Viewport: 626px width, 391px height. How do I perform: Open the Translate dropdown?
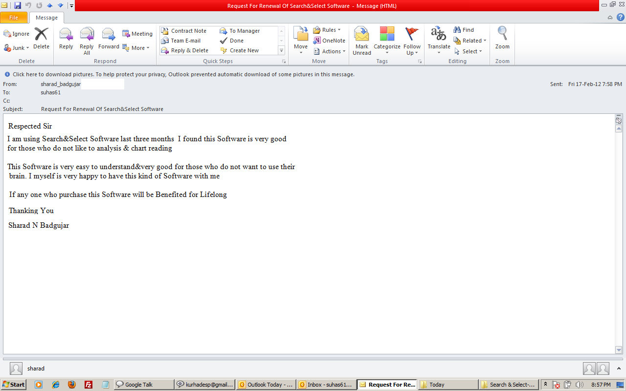[x=439, y=41]
